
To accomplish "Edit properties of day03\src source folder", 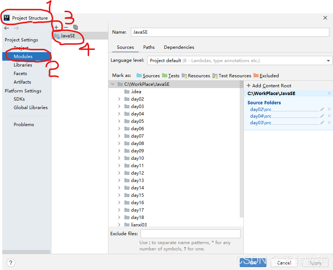I will 322,122.
